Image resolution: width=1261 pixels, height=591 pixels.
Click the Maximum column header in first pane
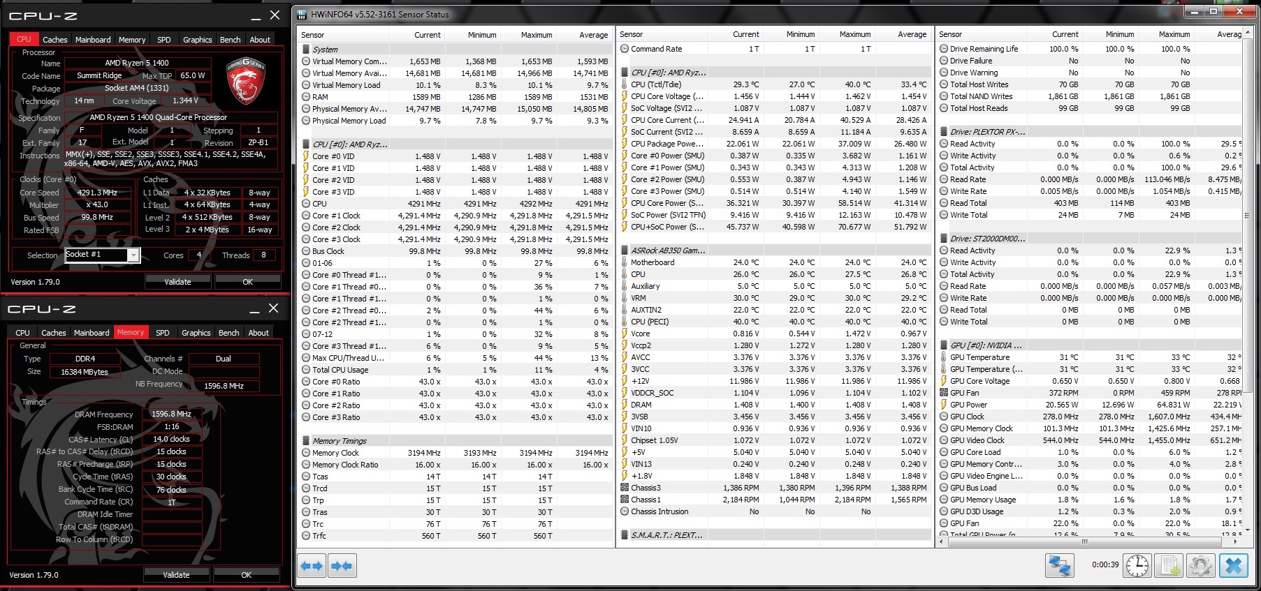[530, 35]
